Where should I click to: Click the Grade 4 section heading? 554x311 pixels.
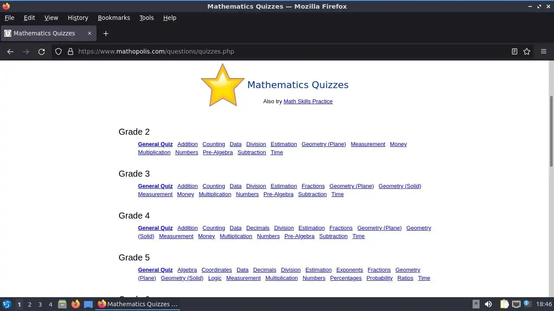[134, 216]
